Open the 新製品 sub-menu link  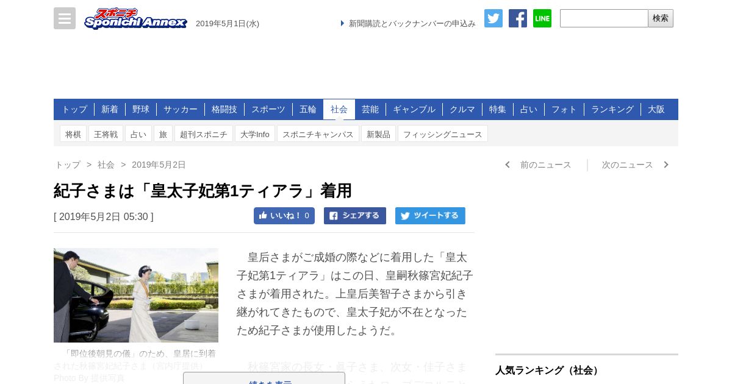click(x=378, y=134)
